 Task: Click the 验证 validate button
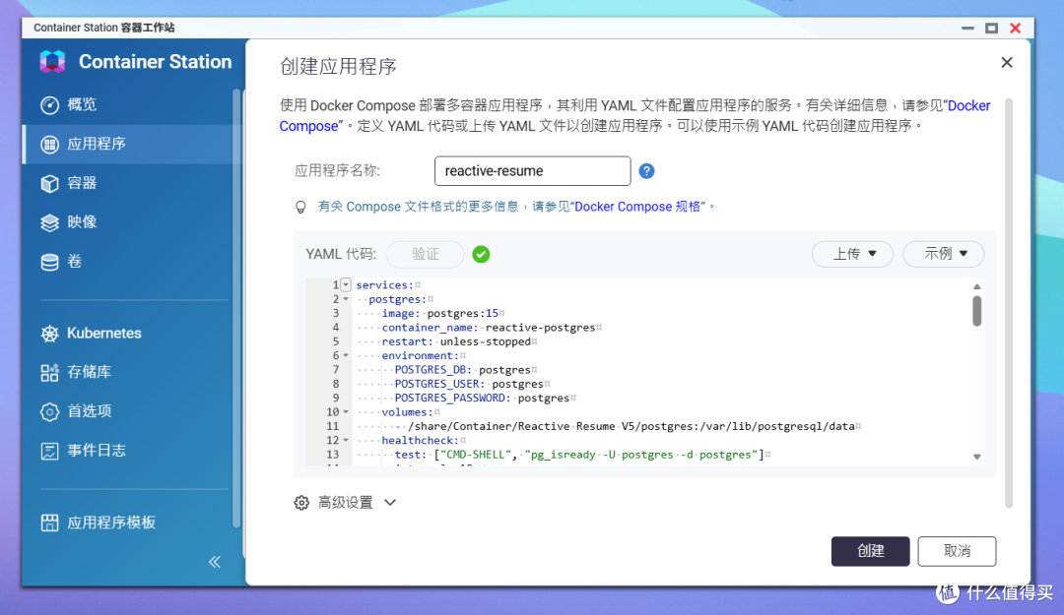[425, 254]
